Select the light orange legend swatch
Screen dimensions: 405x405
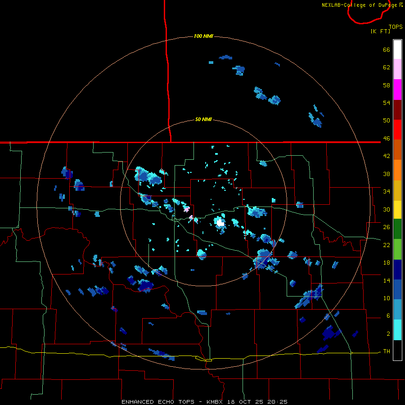click(x=397, y=170)
